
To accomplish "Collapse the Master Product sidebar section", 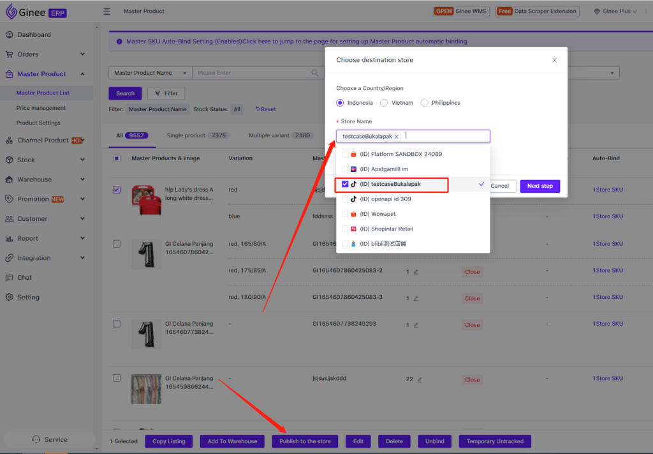I will click(82, 74).
